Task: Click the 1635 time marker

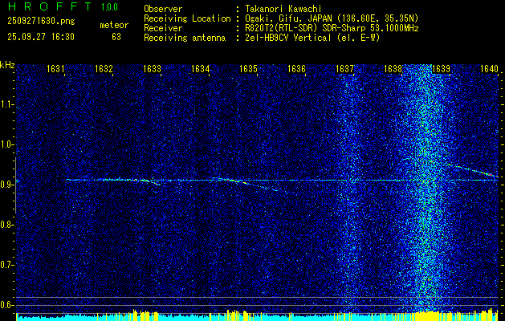Action: 249,68
